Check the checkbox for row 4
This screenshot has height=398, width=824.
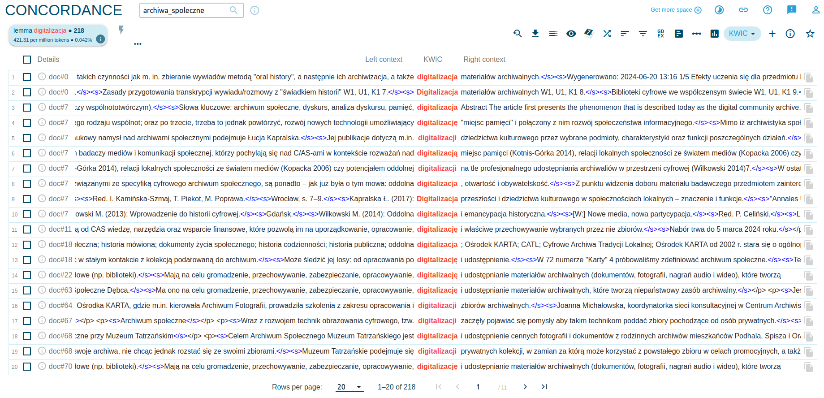click(x=27, y=123)
